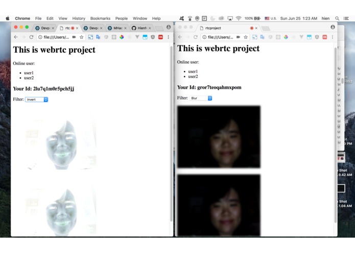Open the Chrome application menu

click(22, 18)
